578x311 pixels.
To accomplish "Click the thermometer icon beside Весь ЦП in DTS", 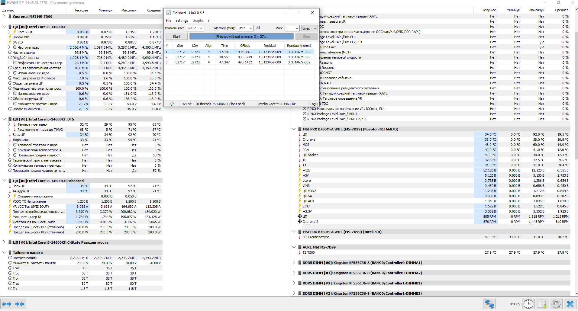I will (x=10, y=135).
